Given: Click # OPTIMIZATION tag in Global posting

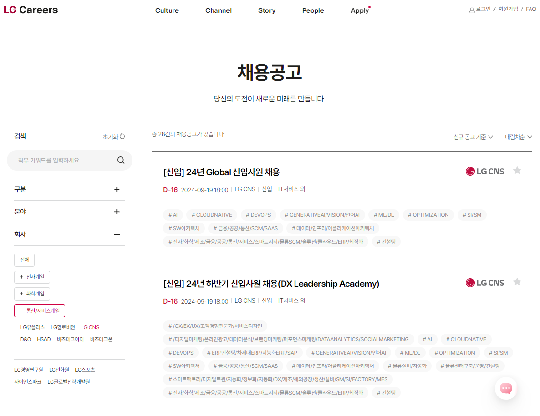Looking at the screenshot, I should click(x=428, y=215).
